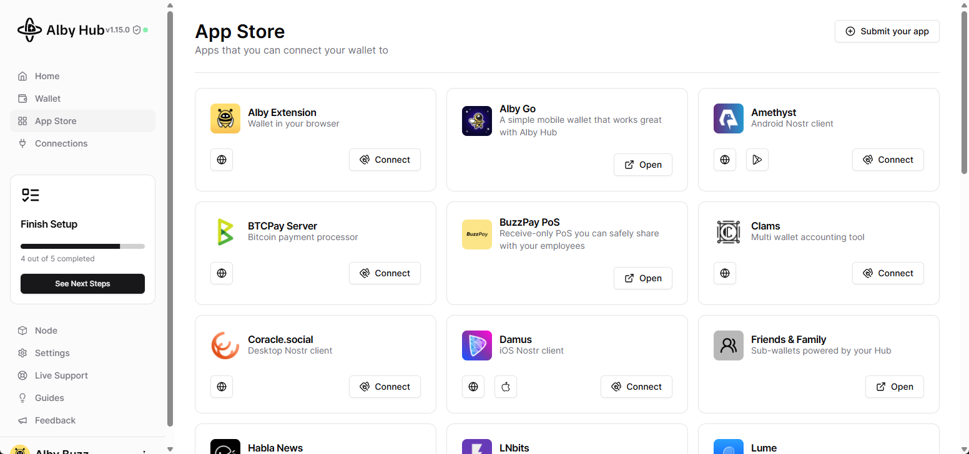Click the Finish Setup progress bar

[x=82, y=246]
